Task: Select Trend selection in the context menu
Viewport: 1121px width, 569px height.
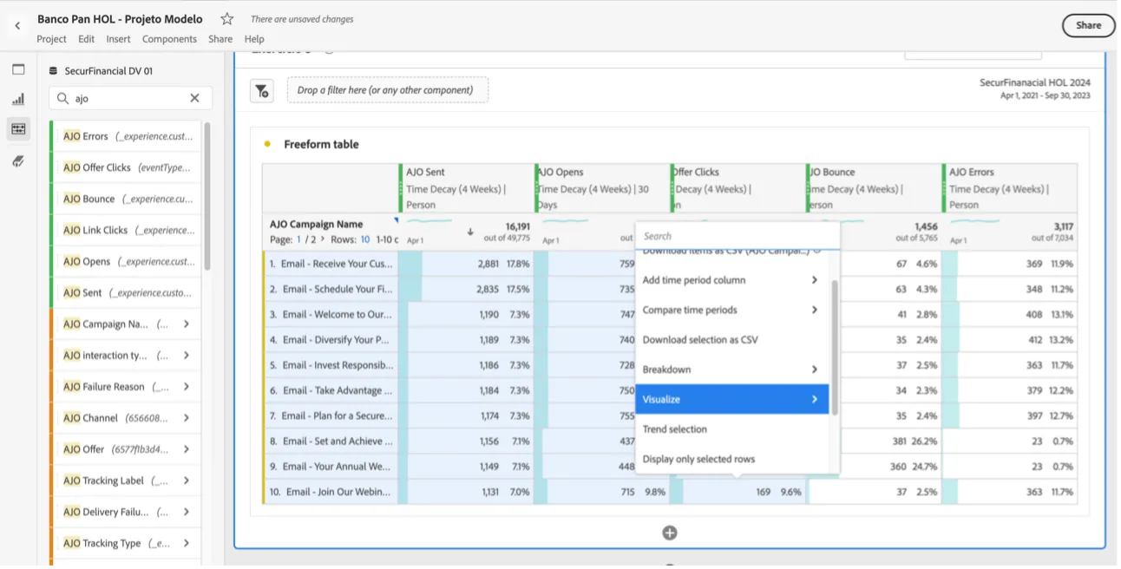Action: (732, 429)
